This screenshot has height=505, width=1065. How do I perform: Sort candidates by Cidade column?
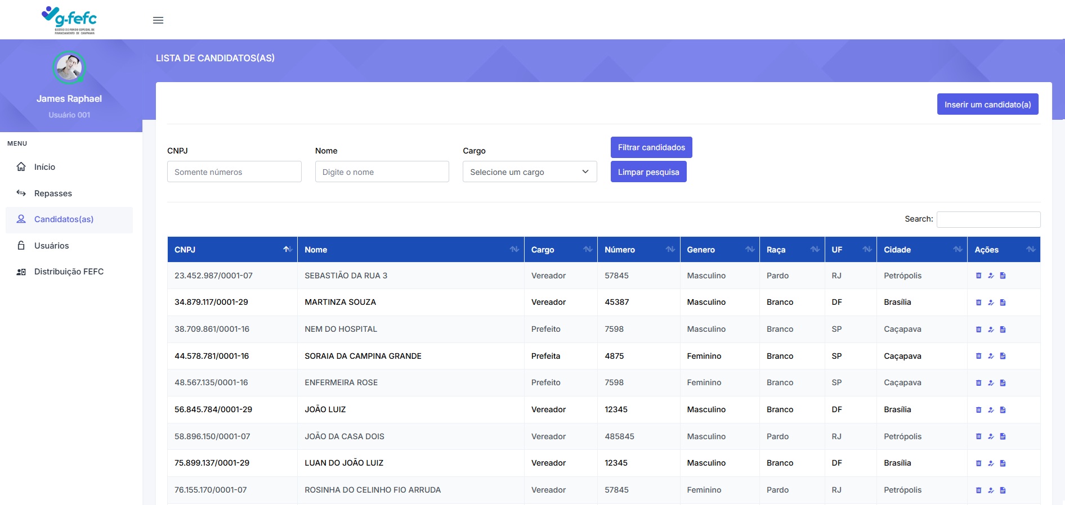(x=921, y=250)
